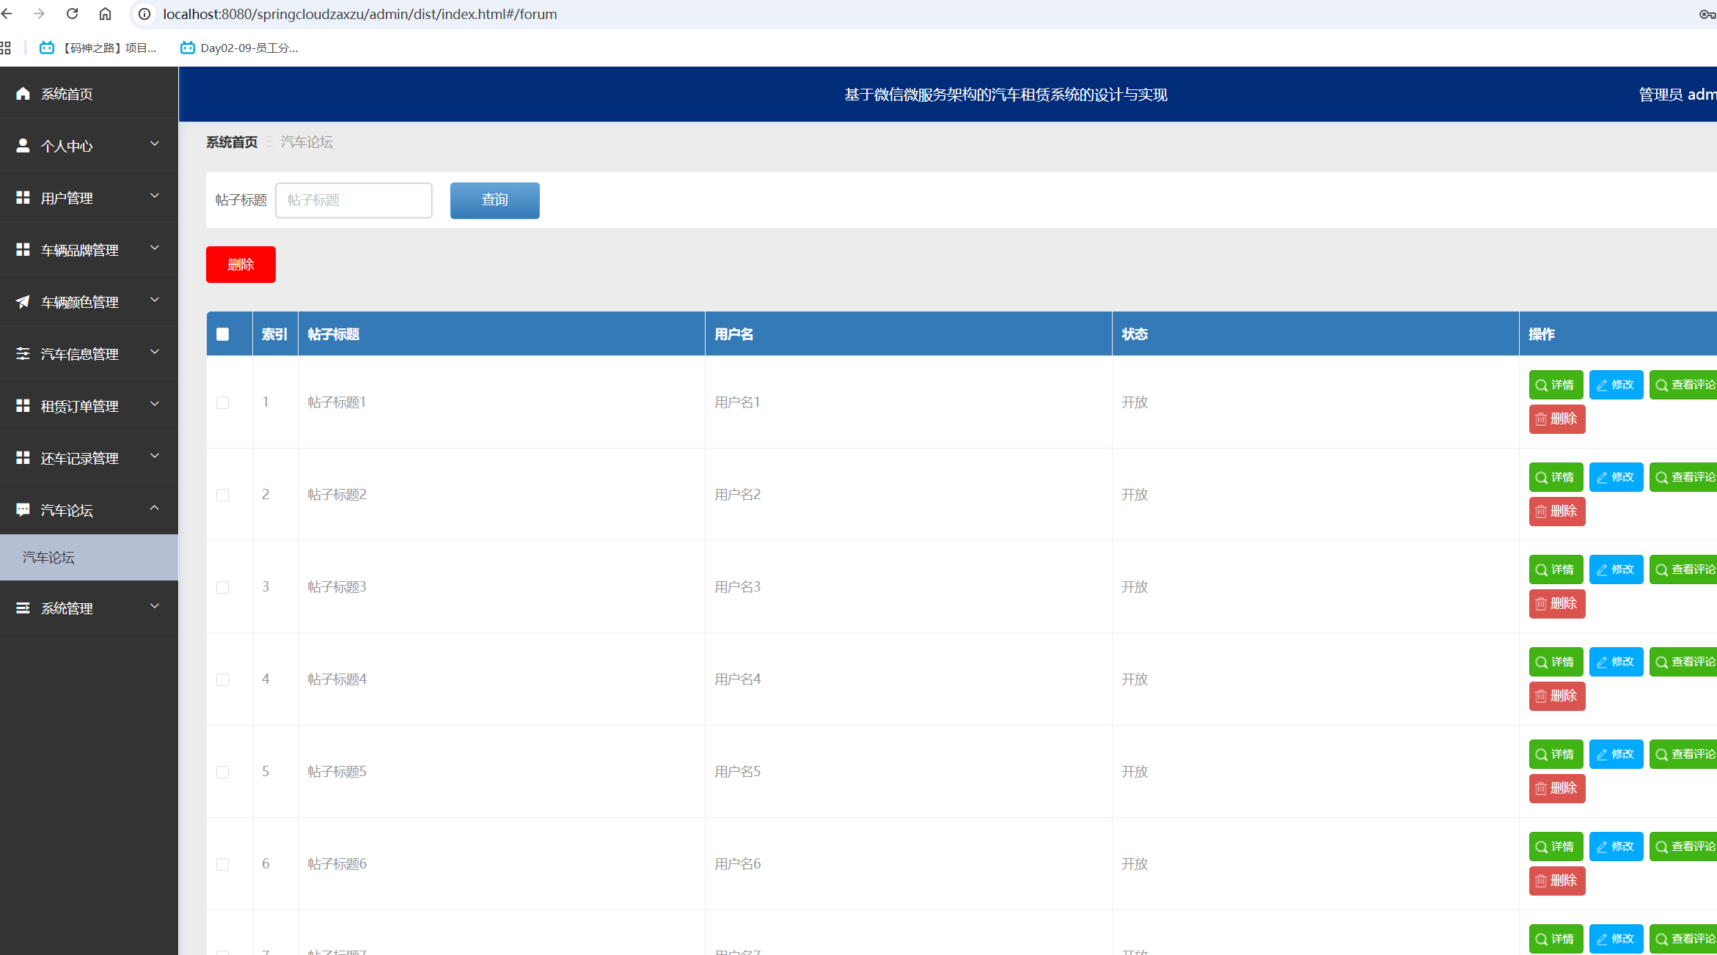1717x955 pixels.
Task: Click the red bulk 删除 button above table
Action: [241, 265]
